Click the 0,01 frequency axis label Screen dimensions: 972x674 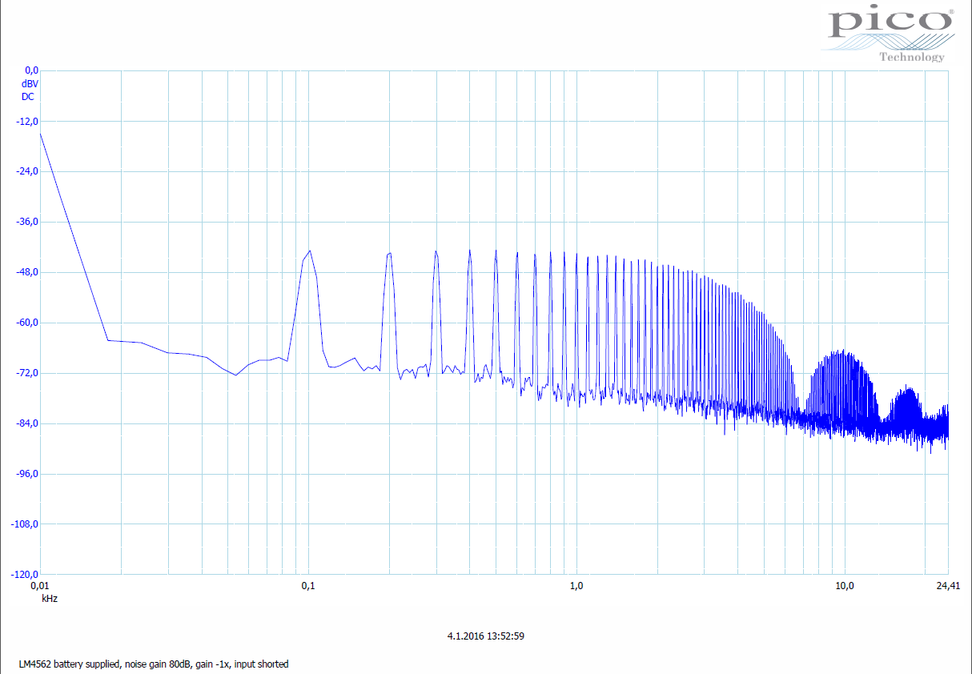click(39, 587)
